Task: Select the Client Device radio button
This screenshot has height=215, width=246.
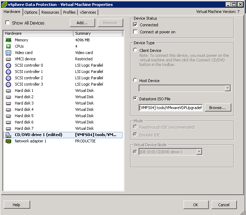Action: (x=135, y=50)
